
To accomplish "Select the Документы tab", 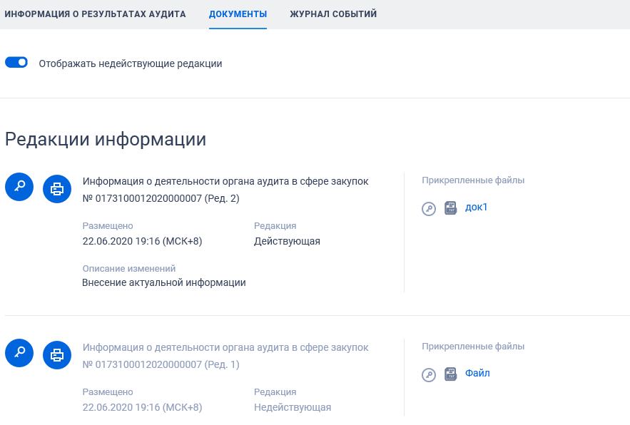I will click(238, 14).
